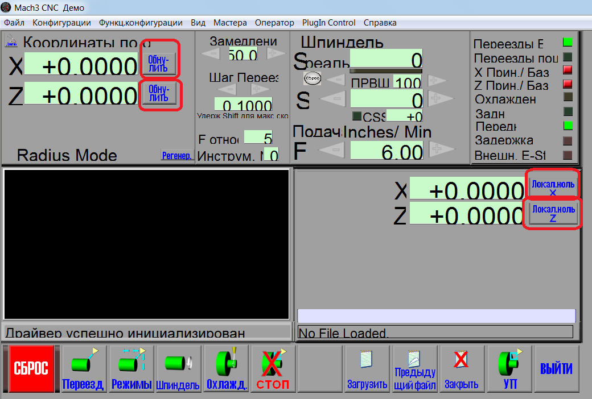
Task: Click the red СБРОС reset button
Action: [x=31, y=368]
